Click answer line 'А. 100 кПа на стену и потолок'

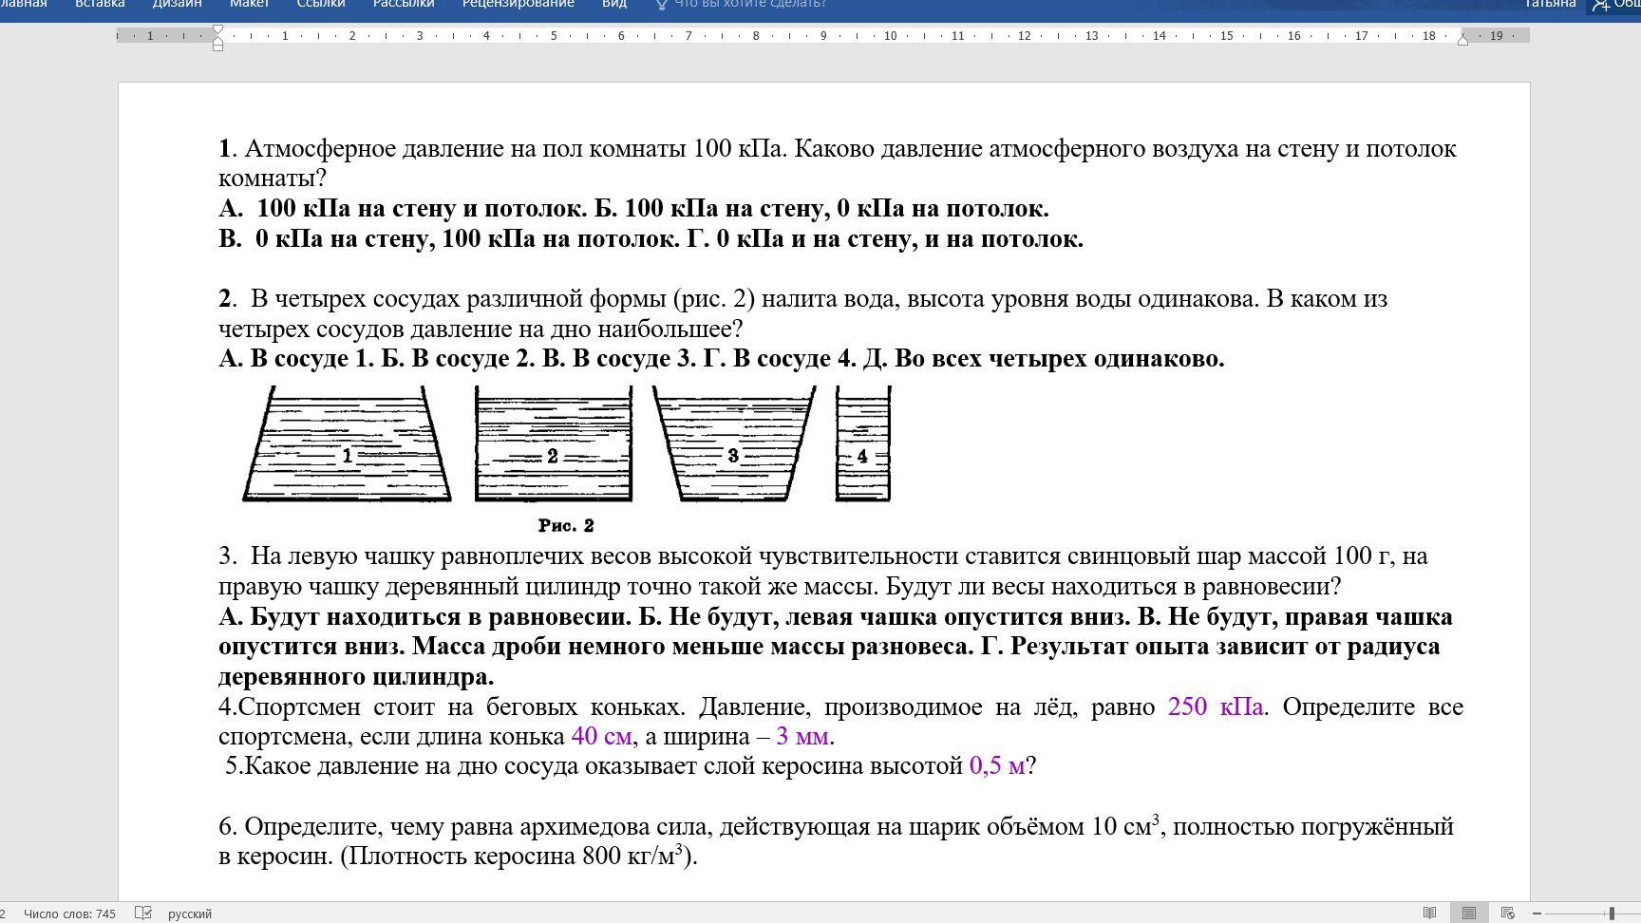pyautogui.click(x=403, y=208)
